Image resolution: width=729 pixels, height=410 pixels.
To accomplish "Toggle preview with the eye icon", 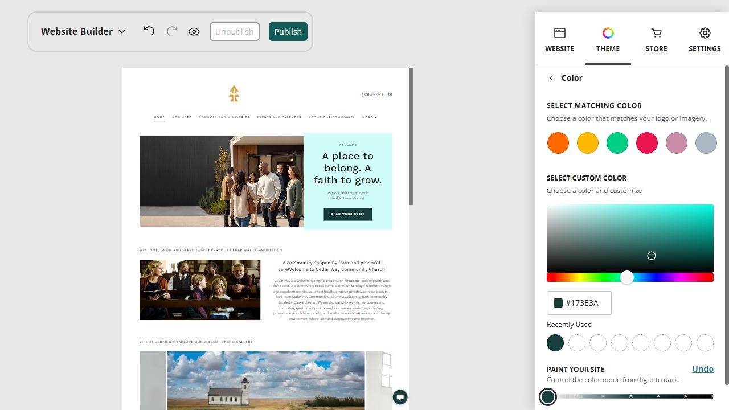I will [x=194, y=32].
